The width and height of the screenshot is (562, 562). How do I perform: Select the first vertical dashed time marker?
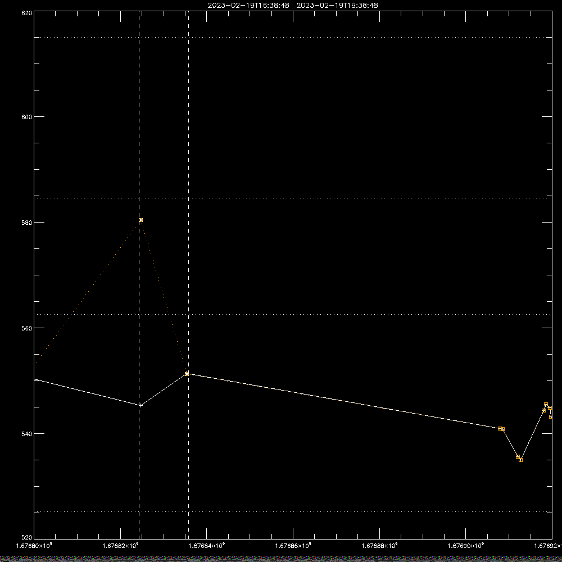point(139,275)
